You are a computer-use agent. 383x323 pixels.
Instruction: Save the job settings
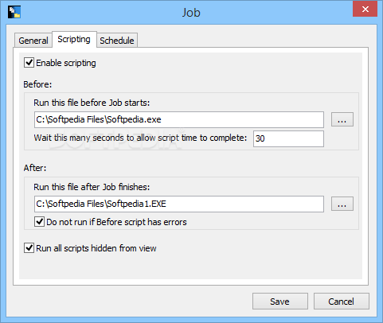coord(280,302)
